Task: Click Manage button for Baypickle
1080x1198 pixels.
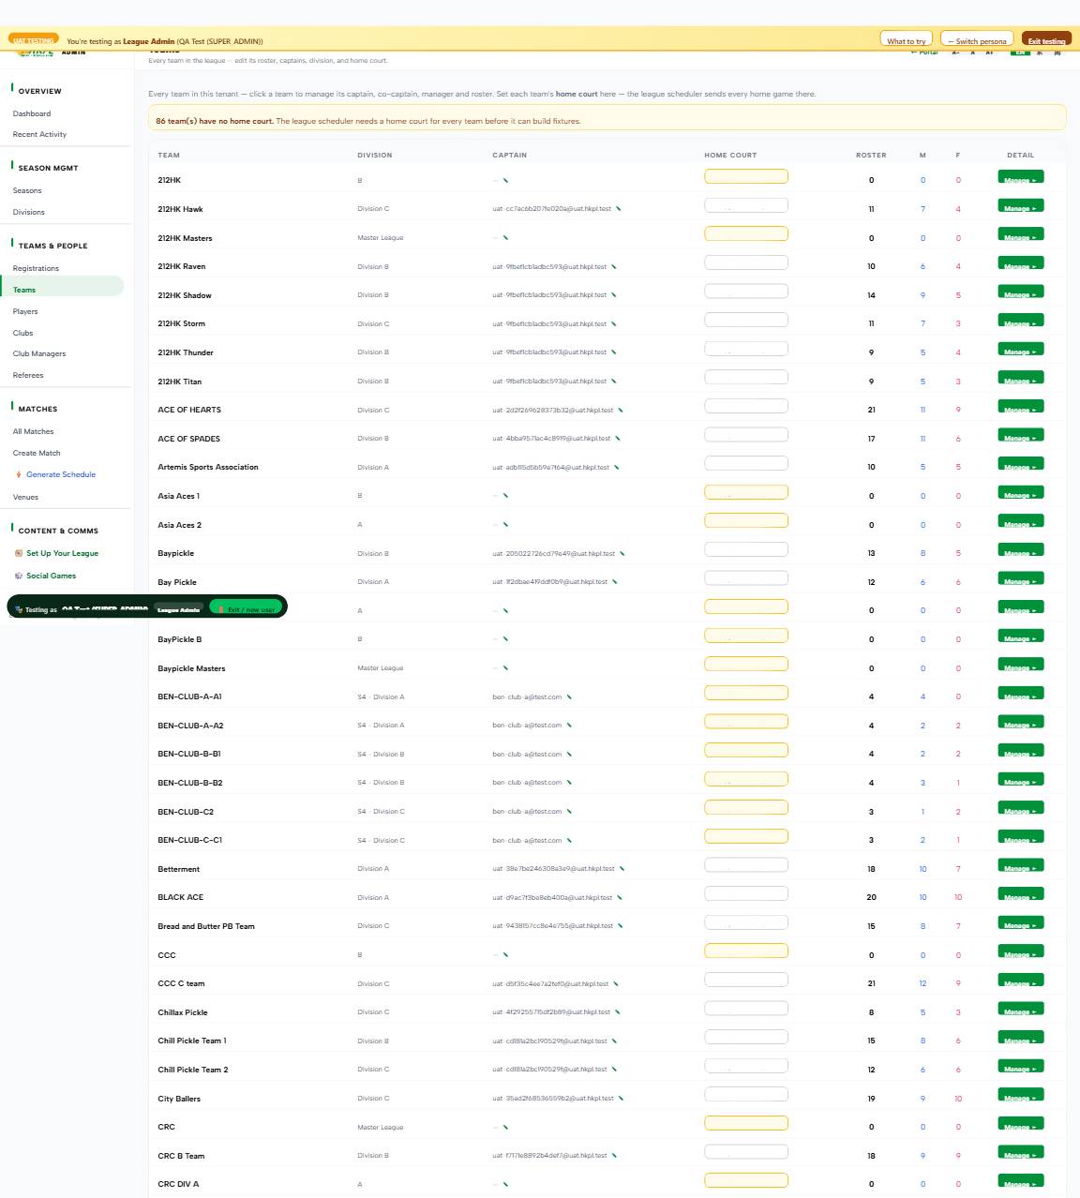Action: pos(1021,550)
